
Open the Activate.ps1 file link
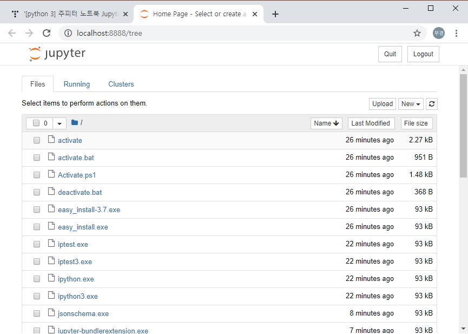click(x=77, y=175)
